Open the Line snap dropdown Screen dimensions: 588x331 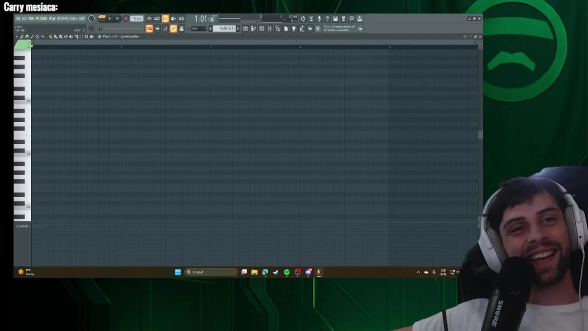click(x=198, y=29)
